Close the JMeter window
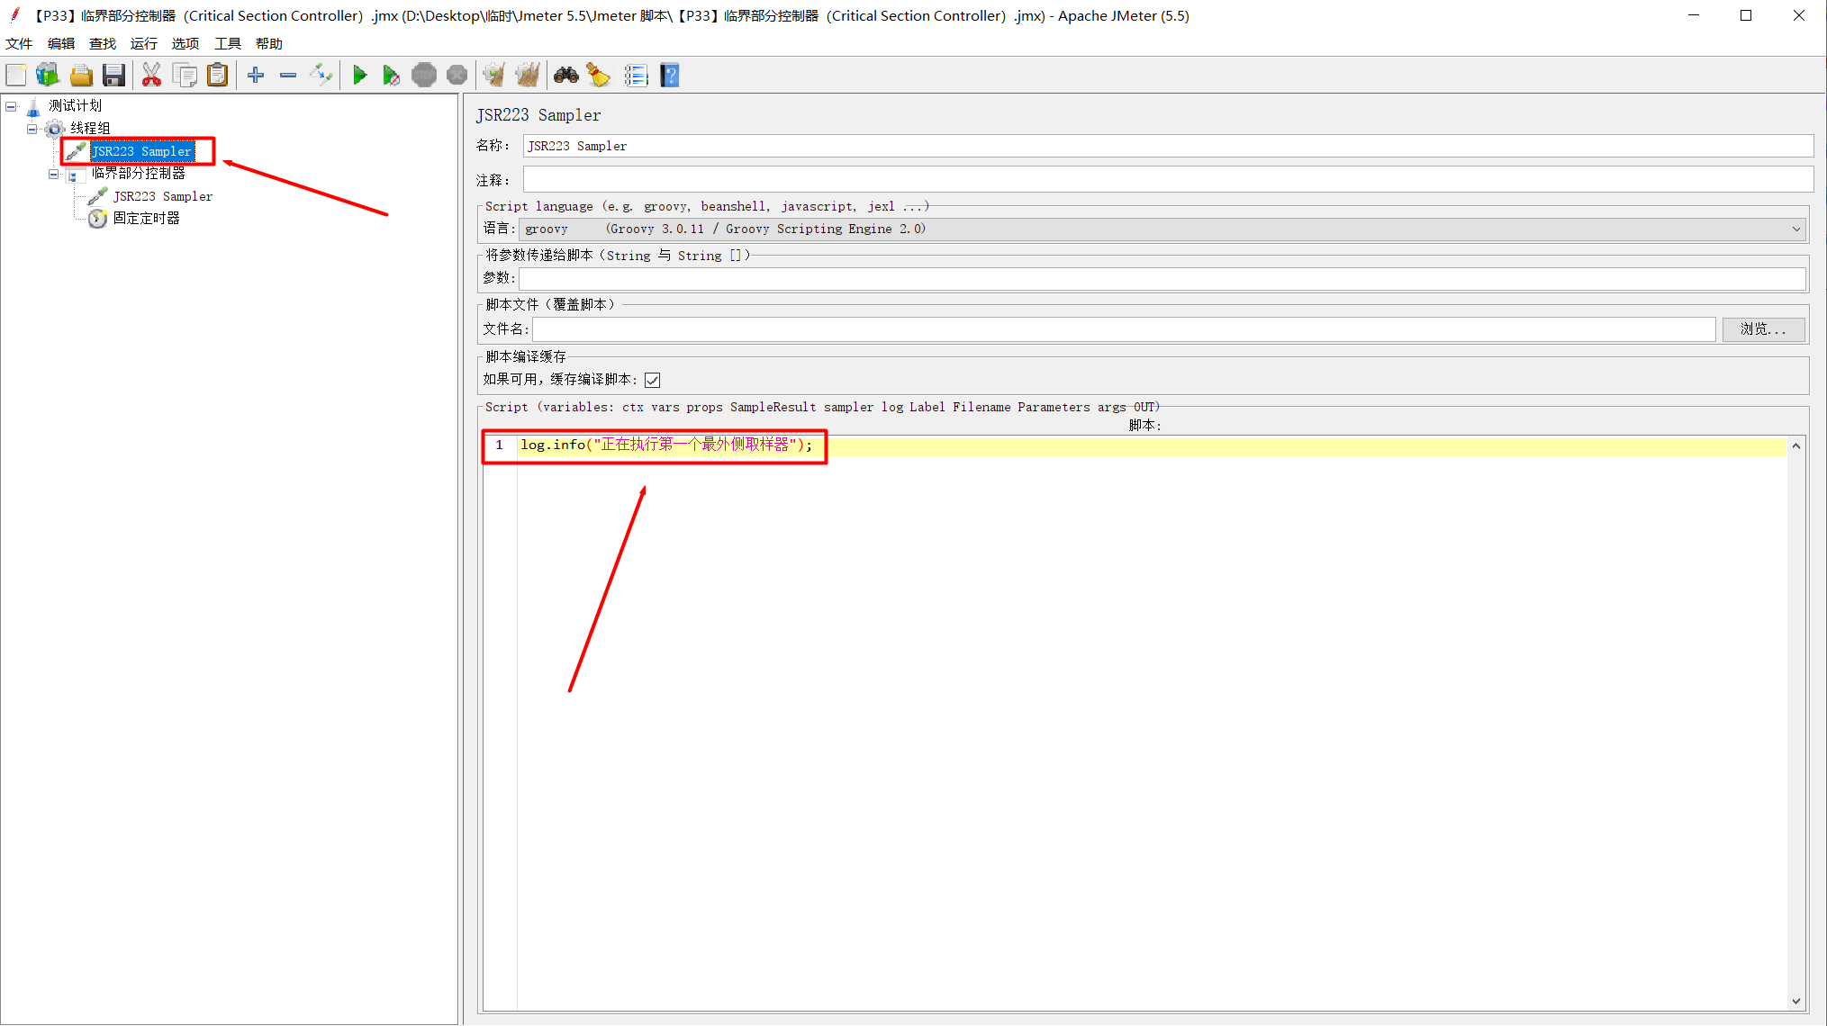Screen dimensions: 1827x1026 point(1799,15)
